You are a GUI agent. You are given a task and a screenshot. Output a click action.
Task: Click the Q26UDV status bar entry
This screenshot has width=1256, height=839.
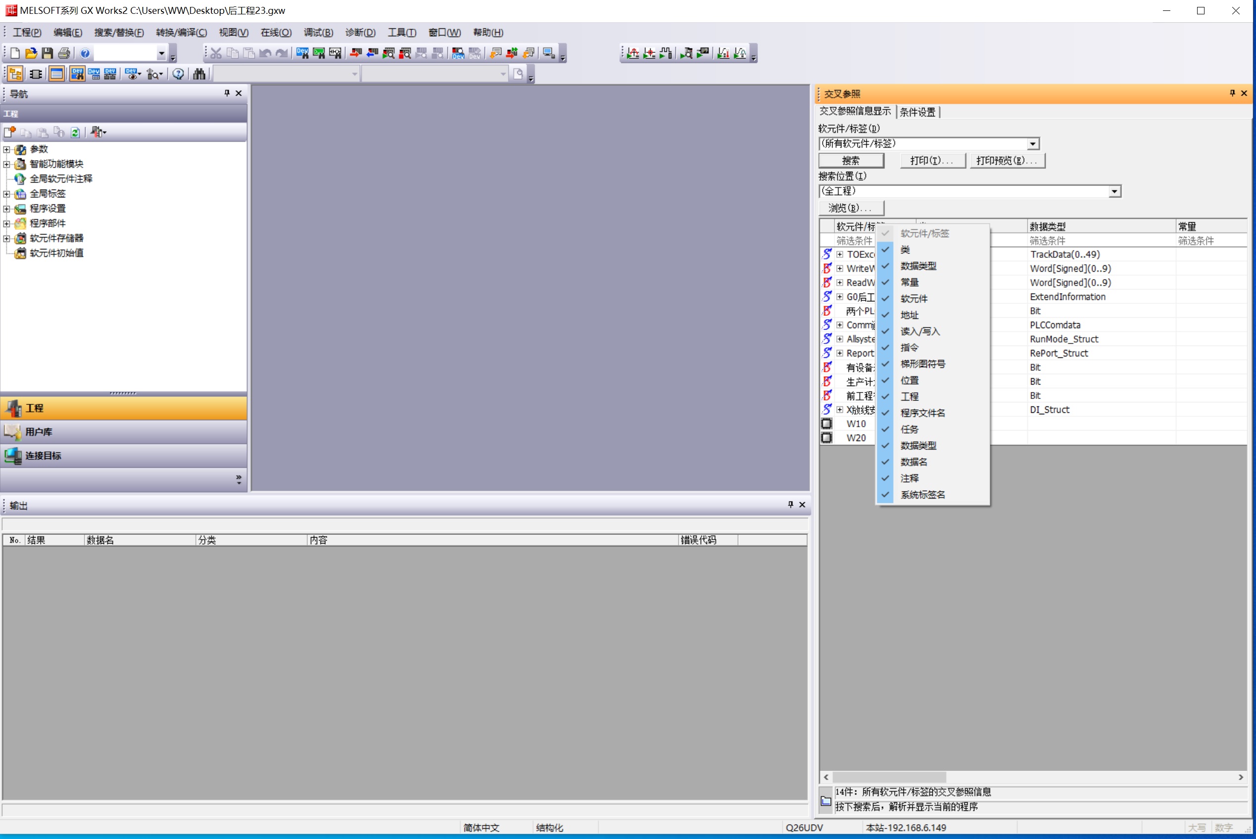click(x=804, y=828)
